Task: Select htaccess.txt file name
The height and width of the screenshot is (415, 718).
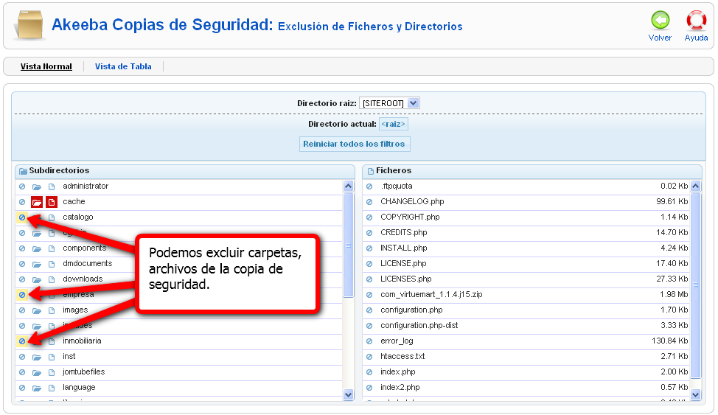Action: pyautogui.click(x=402, y=356)
